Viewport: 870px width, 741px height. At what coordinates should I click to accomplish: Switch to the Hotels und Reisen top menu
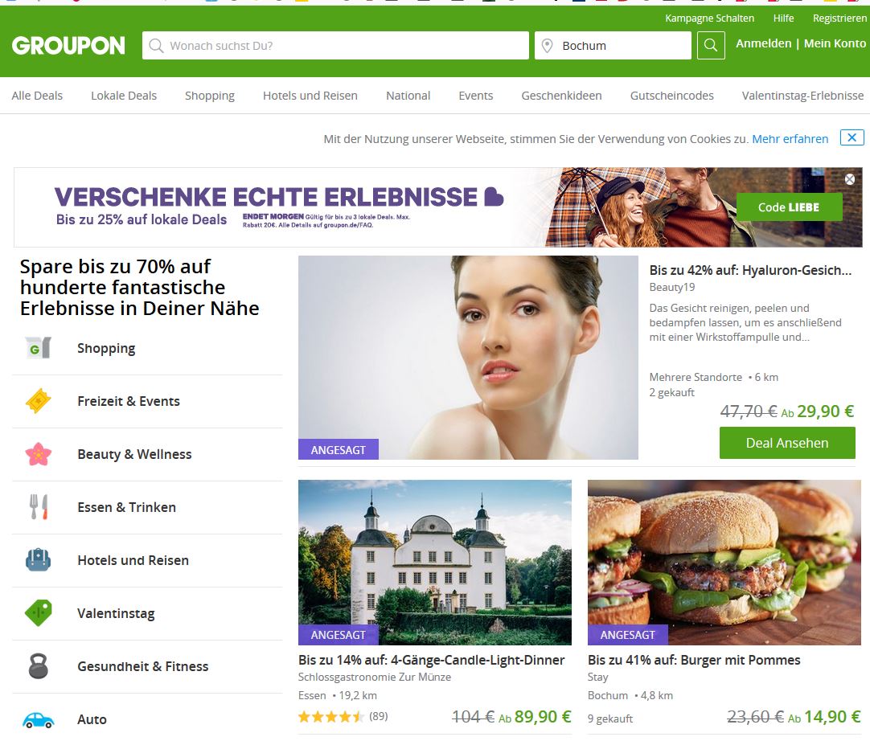[x=310, y=96]
